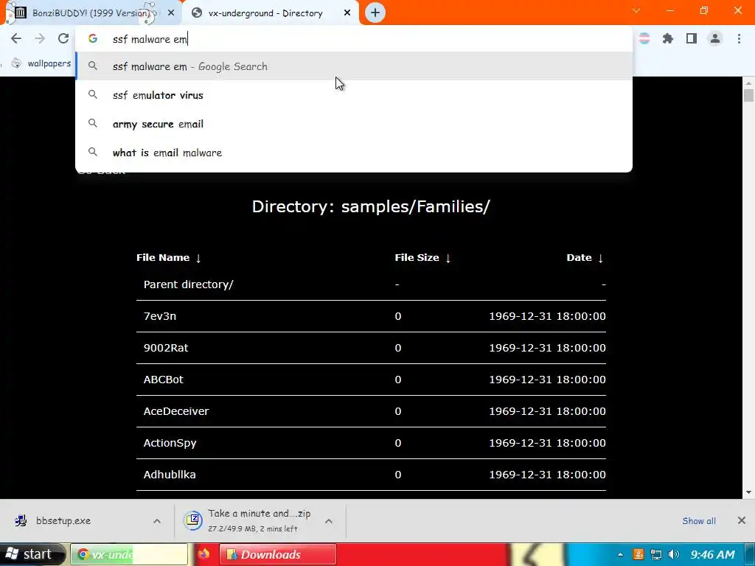The height and width of the screenshot is (566, 755).
Task: Sort by File Size column arrow
Action: tap(448, 258)
